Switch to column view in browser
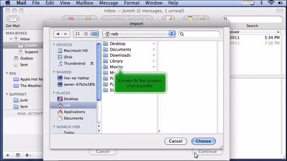The height and width of the screenshot is (161, 287). (95, 34)
